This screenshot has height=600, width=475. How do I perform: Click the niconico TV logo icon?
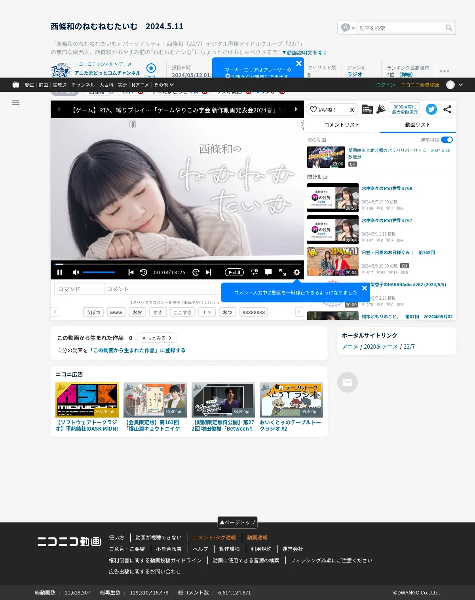[16, 85]
